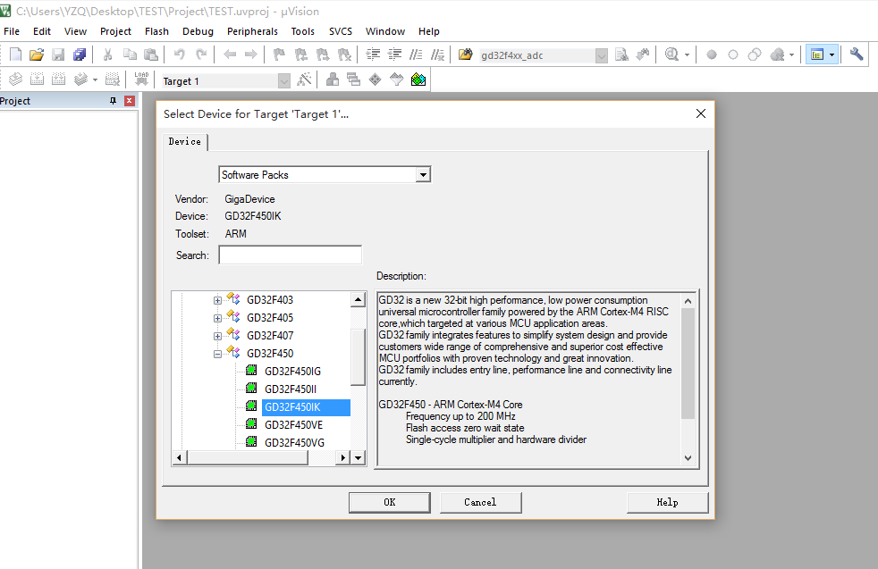
Task: Toggle bookmark with first flag icon
Action: [279, 54]
